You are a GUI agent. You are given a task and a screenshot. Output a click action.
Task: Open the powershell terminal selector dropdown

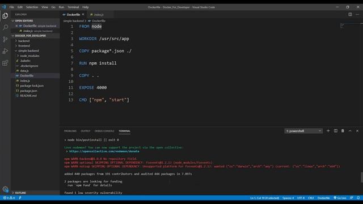(x=303, y=131)
